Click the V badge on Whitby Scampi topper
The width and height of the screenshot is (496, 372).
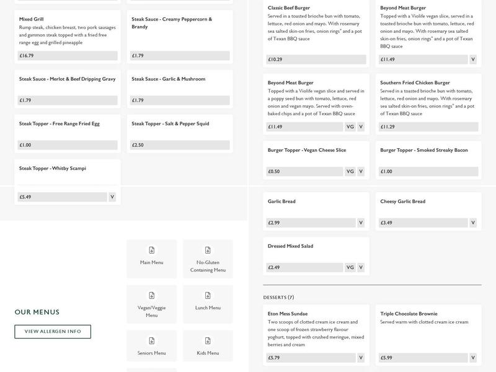[x=112, y=197]
